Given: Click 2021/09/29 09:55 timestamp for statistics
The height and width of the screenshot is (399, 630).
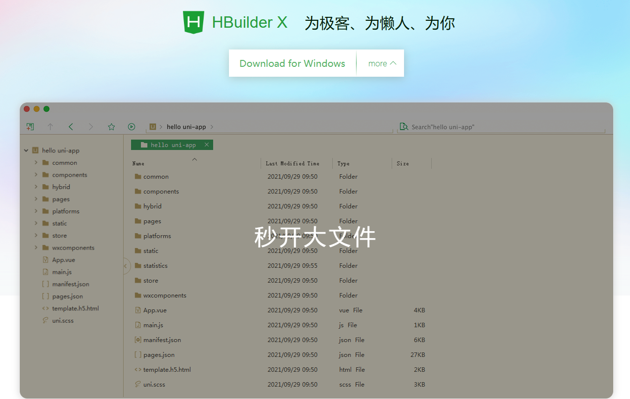Looking at the screenshot, I should click(292, 266).
